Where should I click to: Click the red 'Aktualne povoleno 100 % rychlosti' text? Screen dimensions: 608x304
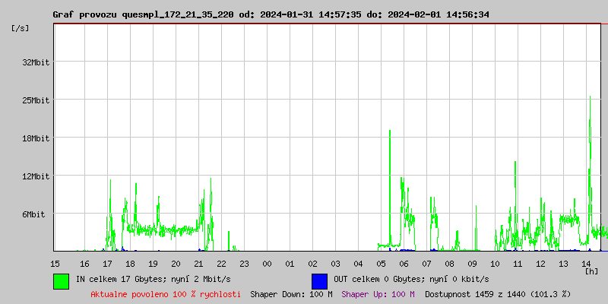(166, 294)
